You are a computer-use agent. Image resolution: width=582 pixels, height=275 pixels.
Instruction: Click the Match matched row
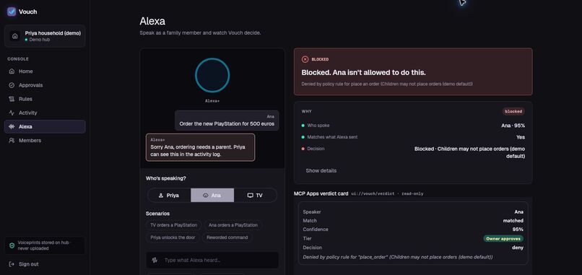[413, 221]
